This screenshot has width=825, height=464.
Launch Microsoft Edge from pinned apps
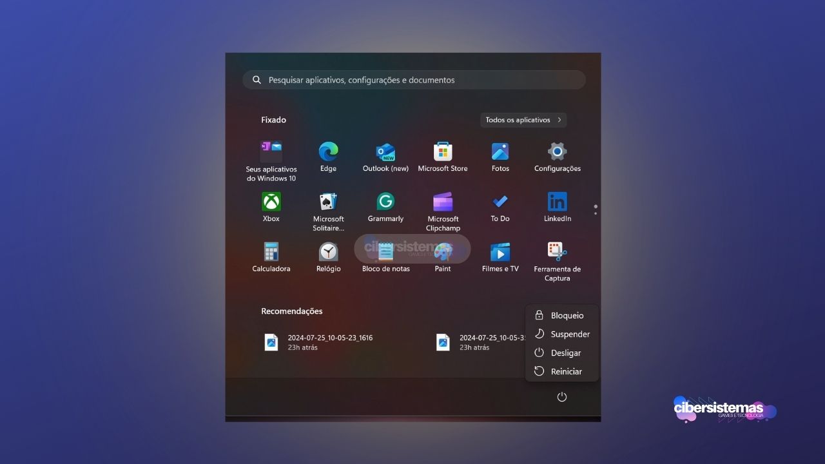[328, 157]
